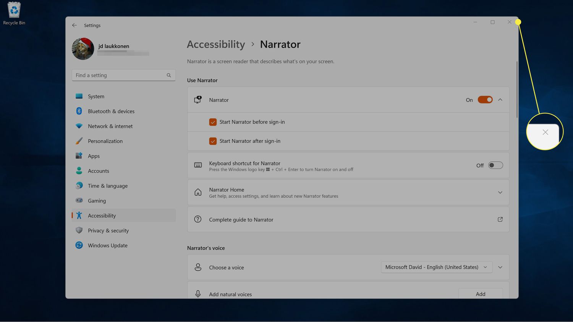Select Time & language in sidebar
This screenshot has height=322, width=573.
click(x=124, y=186)
